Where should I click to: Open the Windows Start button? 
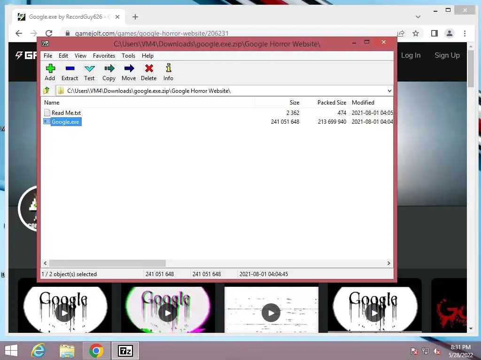(11, 351)
